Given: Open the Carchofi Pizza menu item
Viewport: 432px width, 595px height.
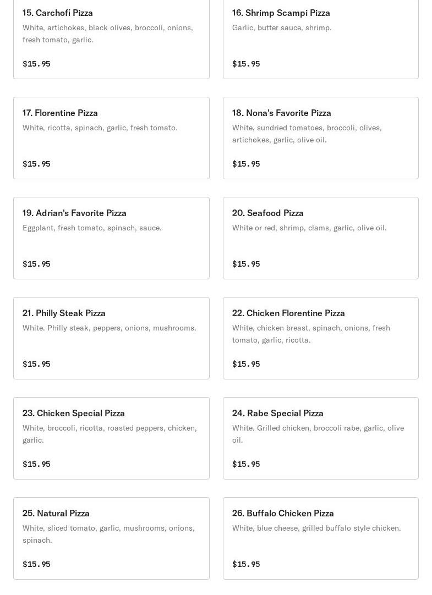Looking at the screenshot, I should pyautogui.click(x=58, y=13).
